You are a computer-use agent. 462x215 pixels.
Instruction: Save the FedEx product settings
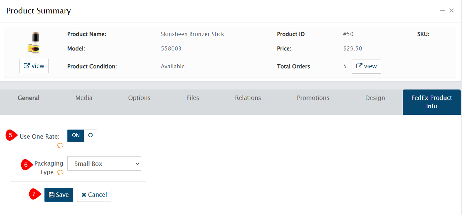pyautogui.click(x=59, y=195)
